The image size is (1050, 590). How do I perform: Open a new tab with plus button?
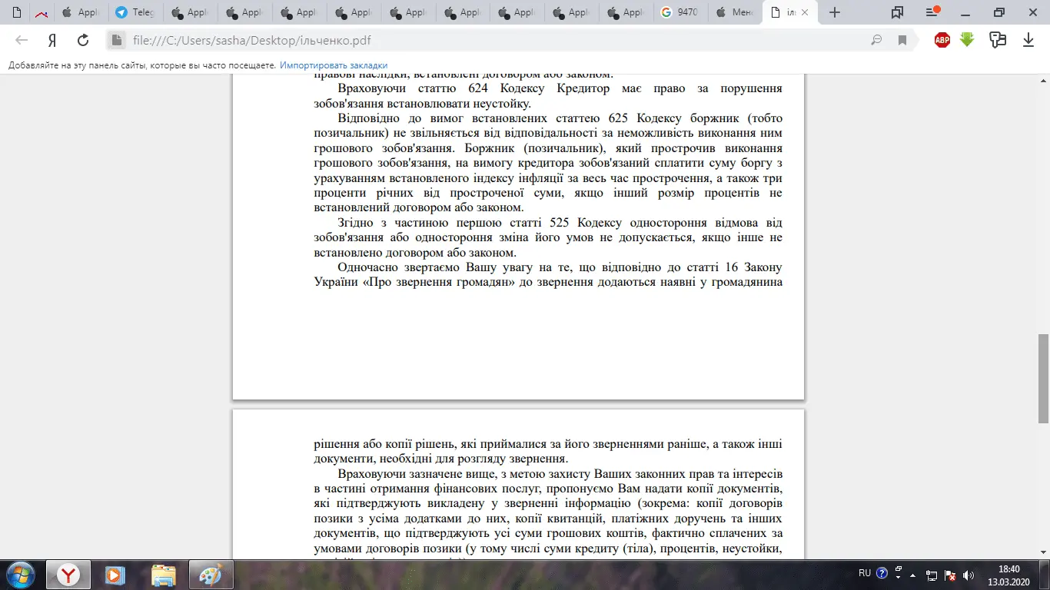tap(835, 12)
